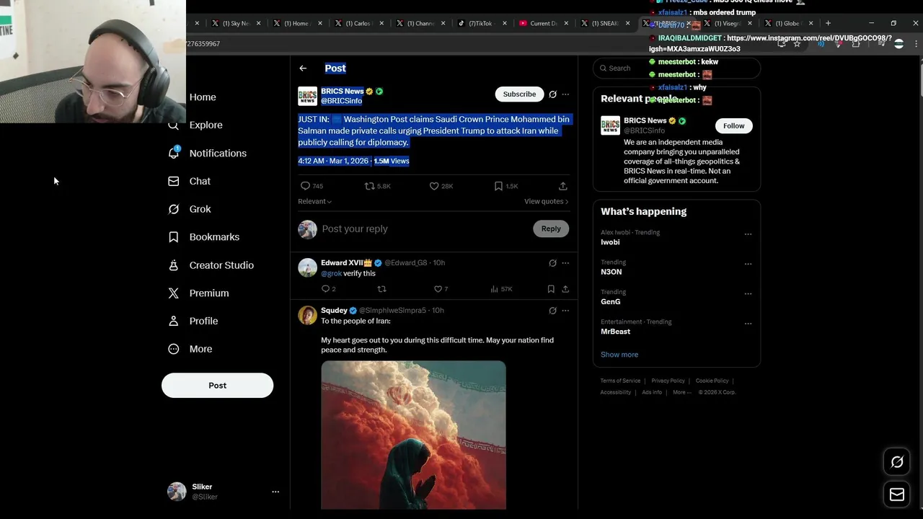
Task: Click BRICS News avatar on post
Action: click(x=307, y=96)
